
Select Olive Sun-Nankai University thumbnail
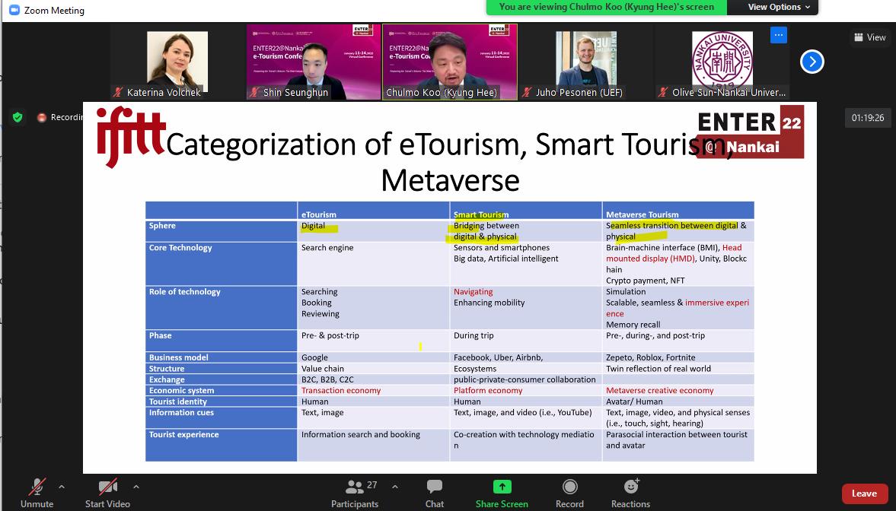pyautogui.click(x=722, y=62)
